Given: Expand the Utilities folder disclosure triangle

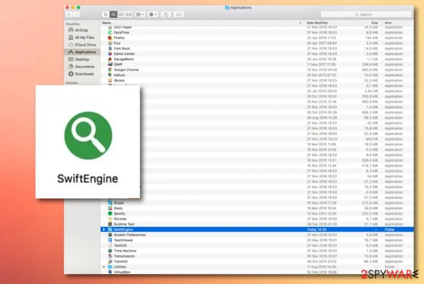Looking at the screenshot, I should click(104, 267).
